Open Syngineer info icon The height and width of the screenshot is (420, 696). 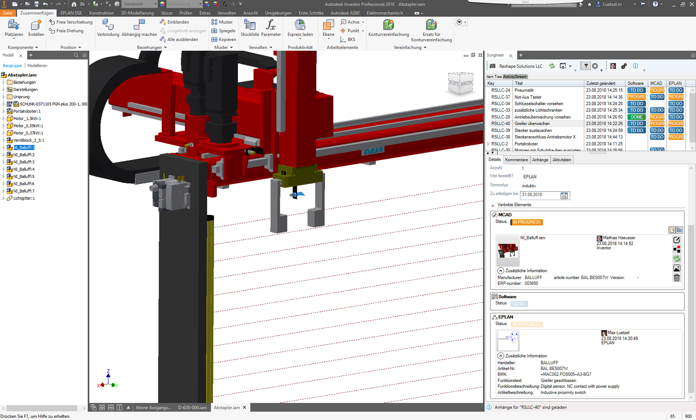coord(636,66)
